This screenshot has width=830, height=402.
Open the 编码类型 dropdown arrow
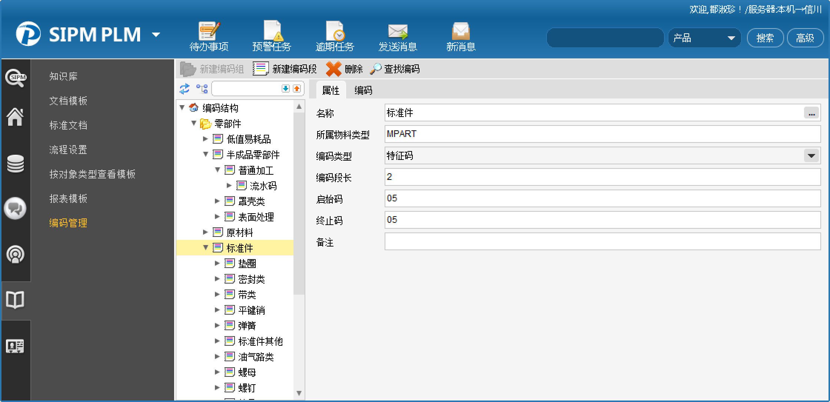pos(811,156)
